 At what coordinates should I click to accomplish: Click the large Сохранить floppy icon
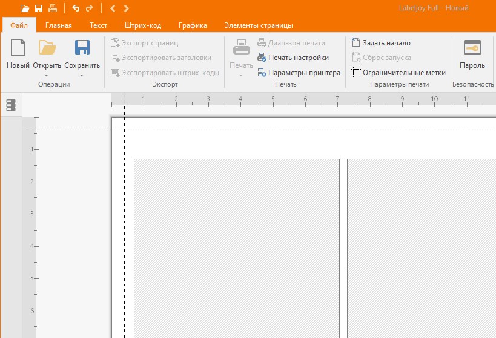82,47
